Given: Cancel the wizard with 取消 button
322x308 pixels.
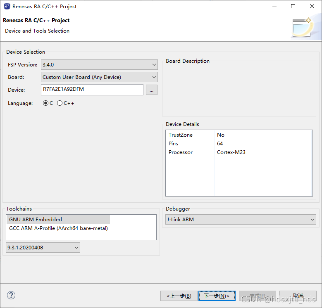Looking at the screenshot, I should pos(298,296).
